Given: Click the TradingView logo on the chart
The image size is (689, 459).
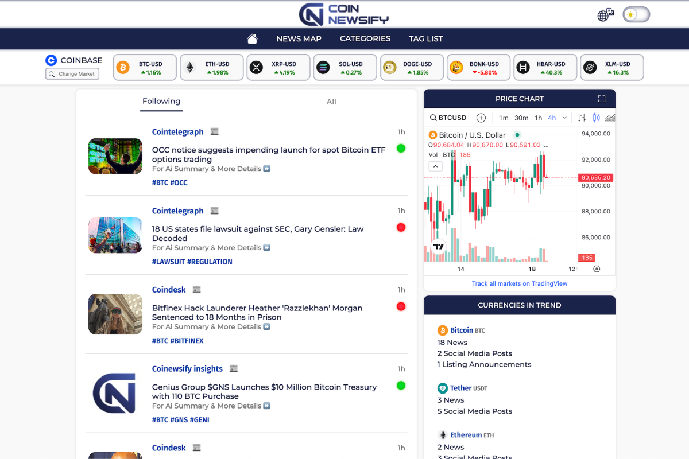Looking at the screenshot, I should [438, 245].
